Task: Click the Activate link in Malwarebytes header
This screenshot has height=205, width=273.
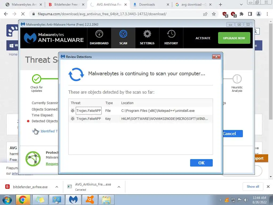Action: coord(203,38)
